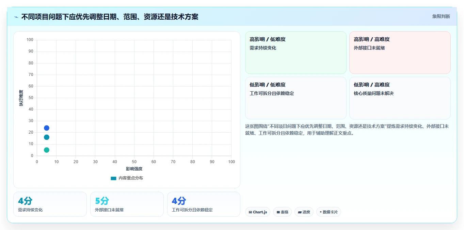Click the lightning icon beside the title
The height and width of the screenshot is (230, 464).
(16, 17)
